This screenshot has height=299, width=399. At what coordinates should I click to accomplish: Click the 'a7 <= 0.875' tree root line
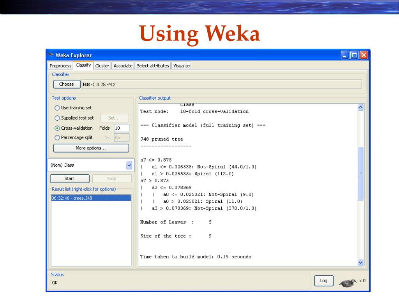[x=156, y=160]
